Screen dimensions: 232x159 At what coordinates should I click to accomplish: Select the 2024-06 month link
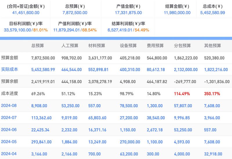[x=9, y=129]
